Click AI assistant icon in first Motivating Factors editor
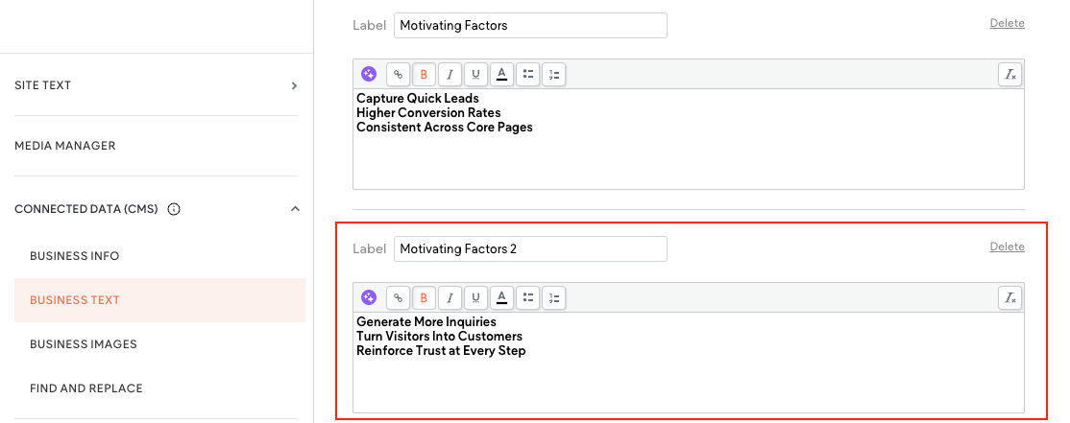 (369, 74)
